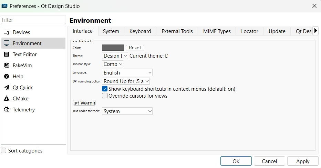
Task: Click the Reset color button
Action: click(135, 48)
